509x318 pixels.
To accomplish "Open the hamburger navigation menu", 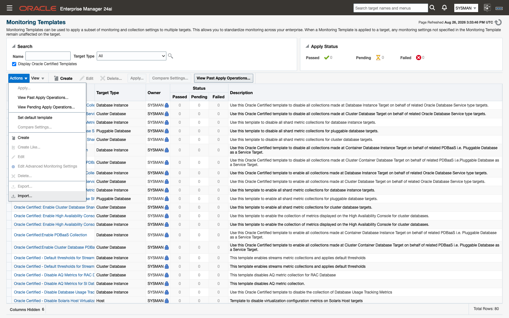I will [10, 8].
